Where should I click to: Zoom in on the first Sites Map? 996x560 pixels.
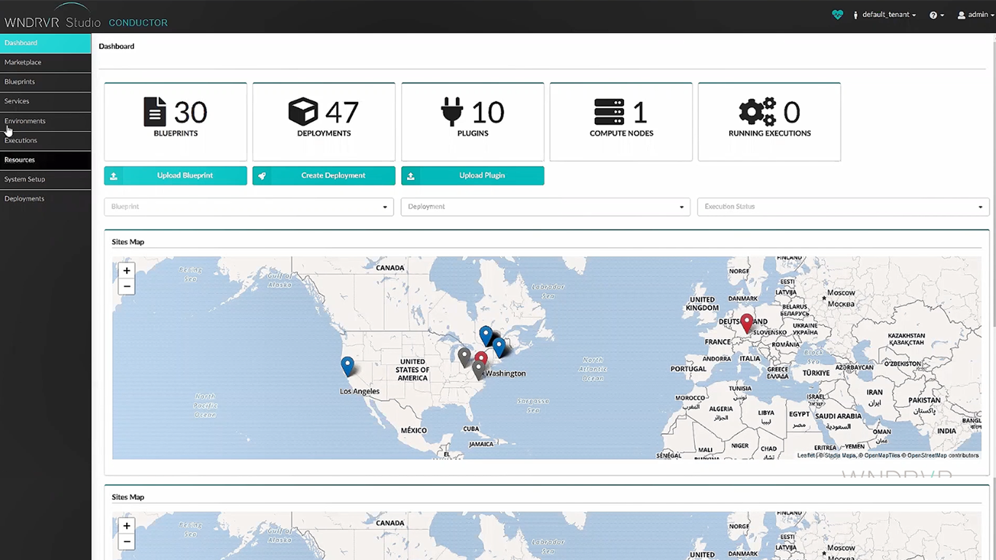pos(127,271)
